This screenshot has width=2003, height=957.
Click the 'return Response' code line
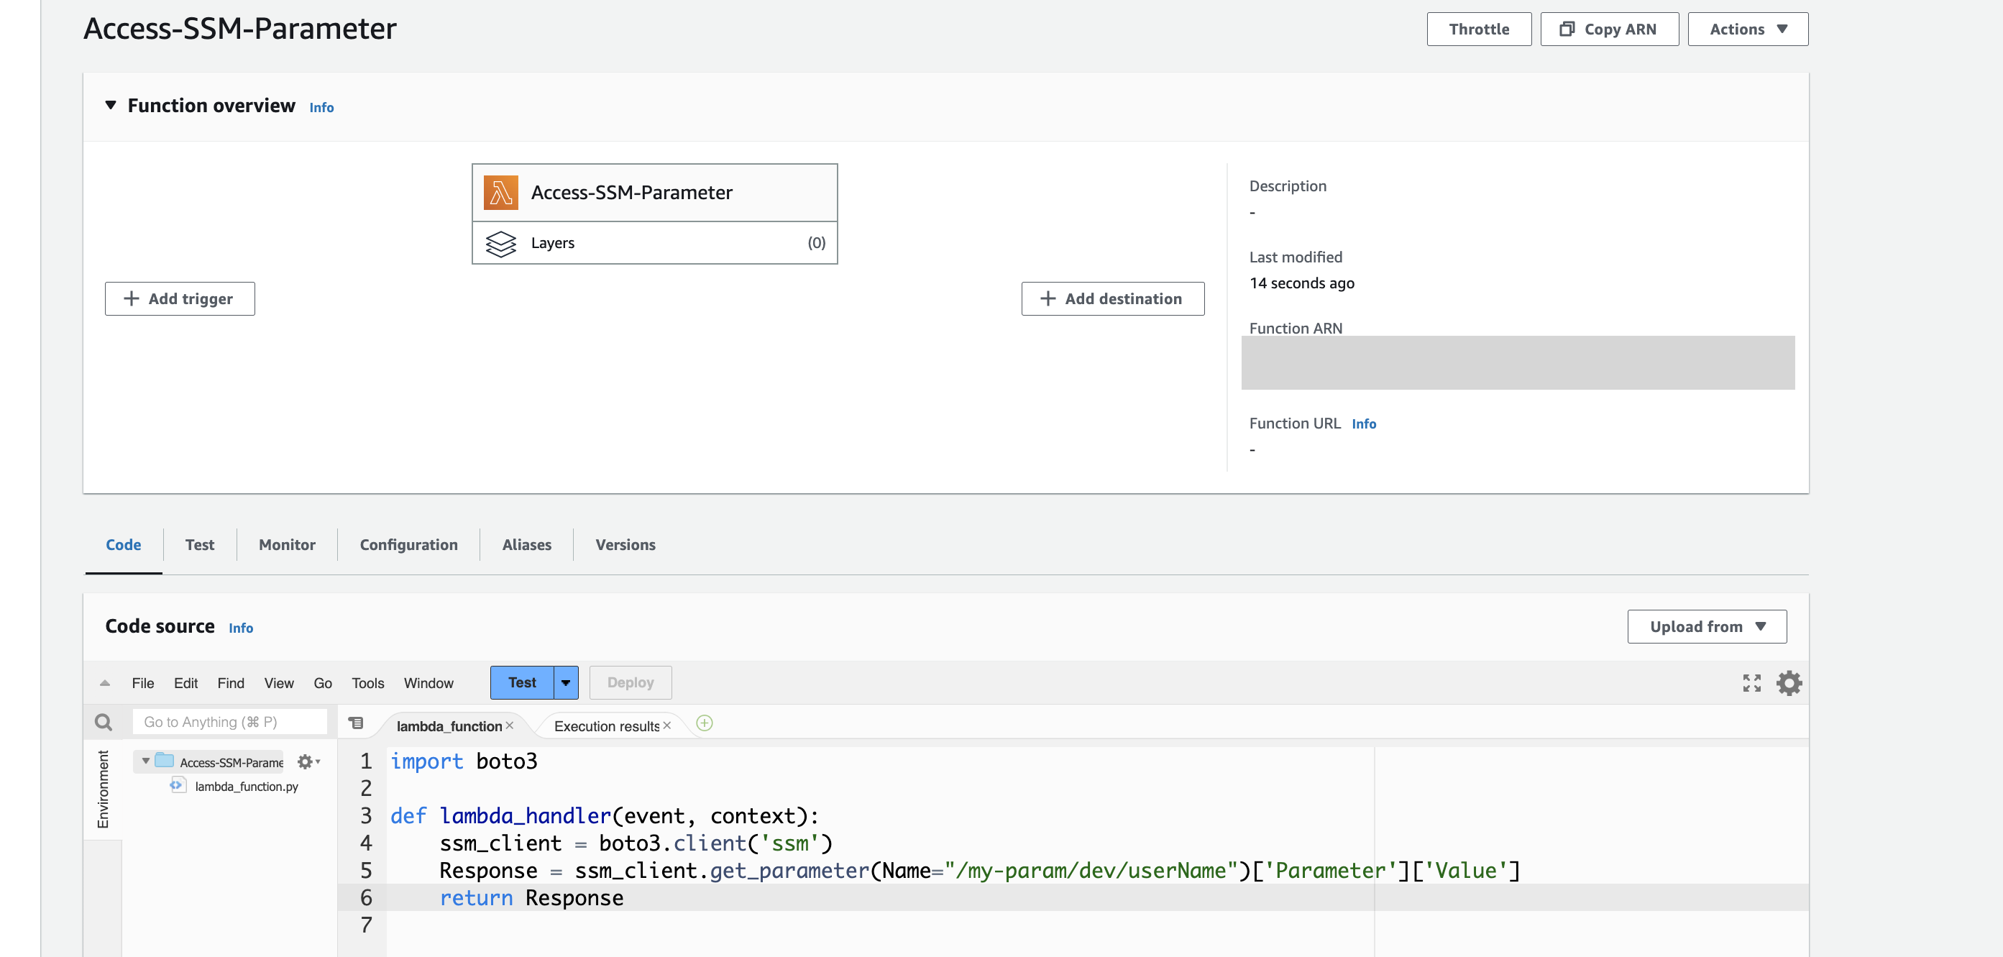(x=531, y=898)
